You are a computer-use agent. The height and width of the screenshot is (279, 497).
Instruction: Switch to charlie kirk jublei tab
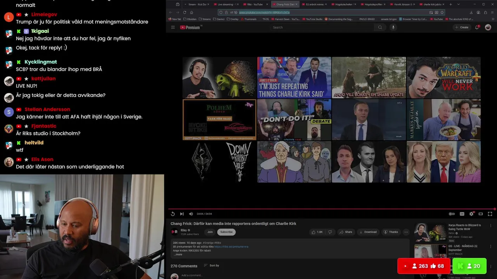click(x=432, y=4)
